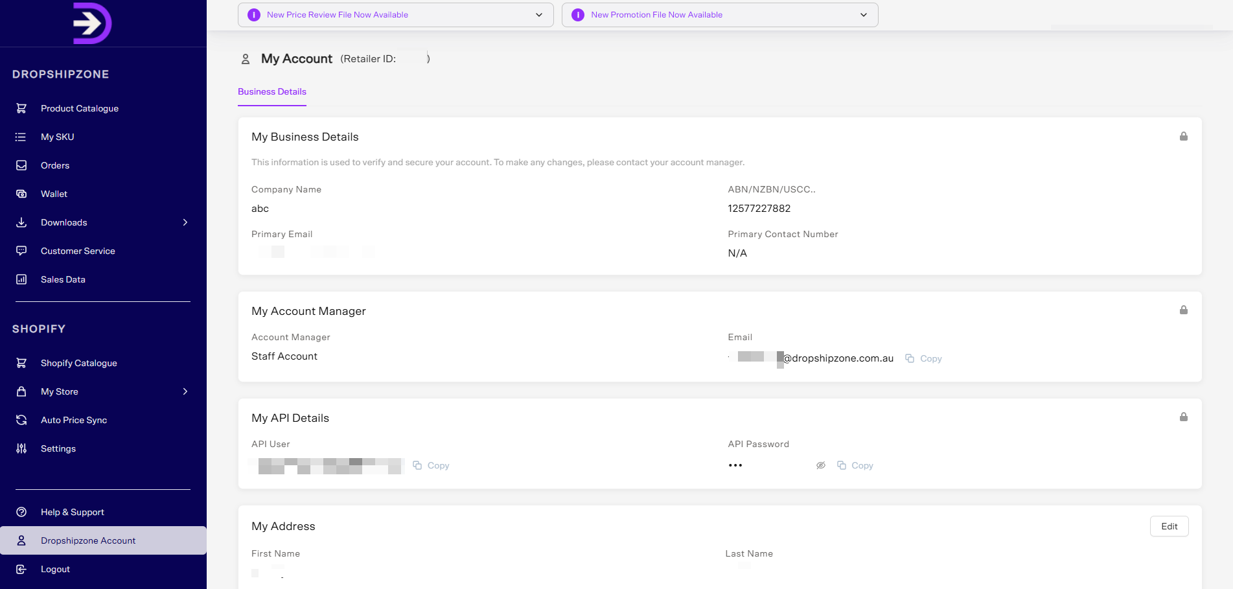Click the 'My Account' page heading

point(297,59)
